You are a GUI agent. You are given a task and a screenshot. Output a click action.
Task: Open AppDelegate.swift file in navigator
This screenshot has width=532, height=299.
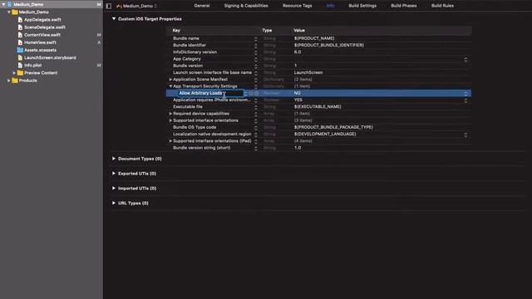(x=42, y=20)
